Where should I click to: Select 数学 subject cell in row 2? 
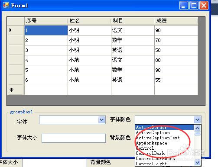point(133,40)
